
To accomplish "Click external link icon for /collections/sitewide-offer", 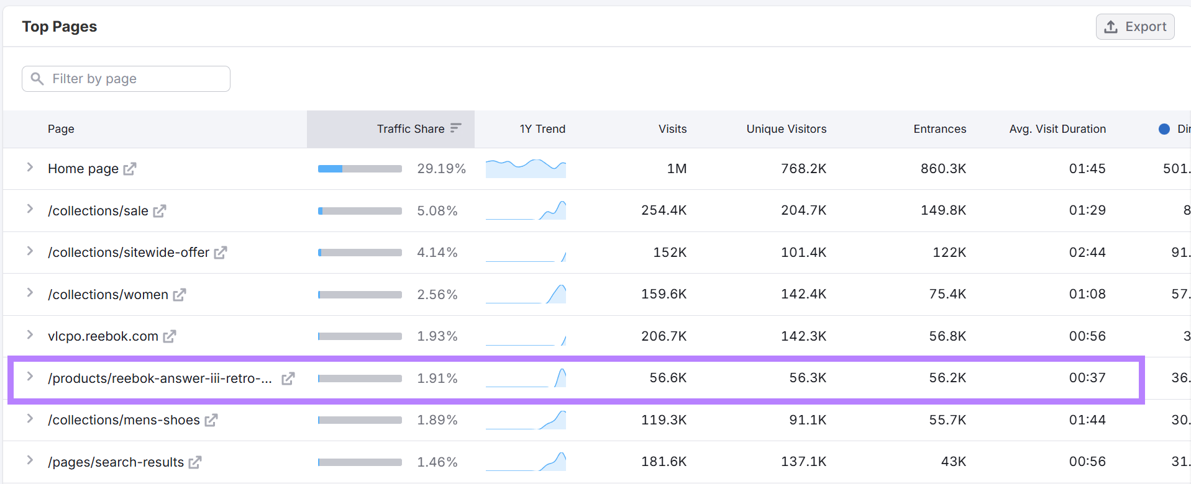I will 221,253.
